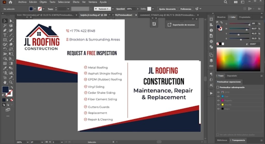
Task: Select the Paintbrush tool
Action: click(11, 40)
